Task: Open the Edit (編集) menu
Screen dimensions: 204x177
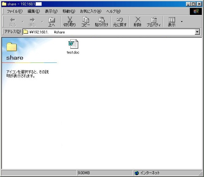Action: (33, 11)
